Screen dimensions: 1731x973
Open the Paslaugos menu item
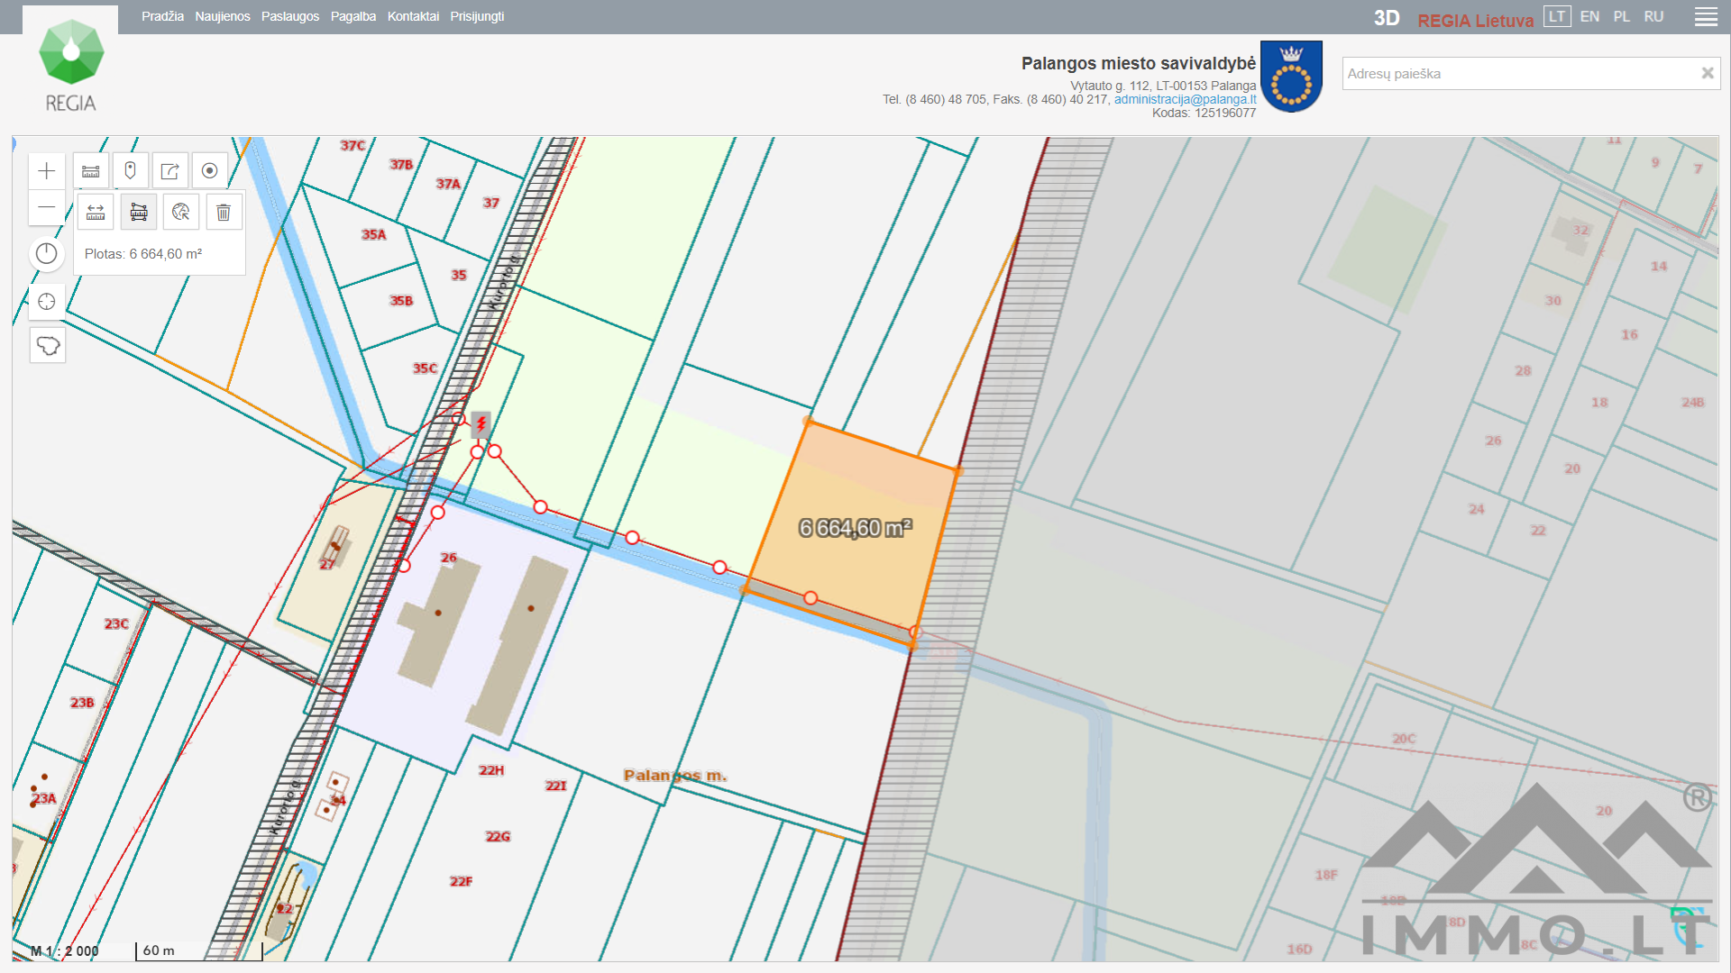click(290, 16)
